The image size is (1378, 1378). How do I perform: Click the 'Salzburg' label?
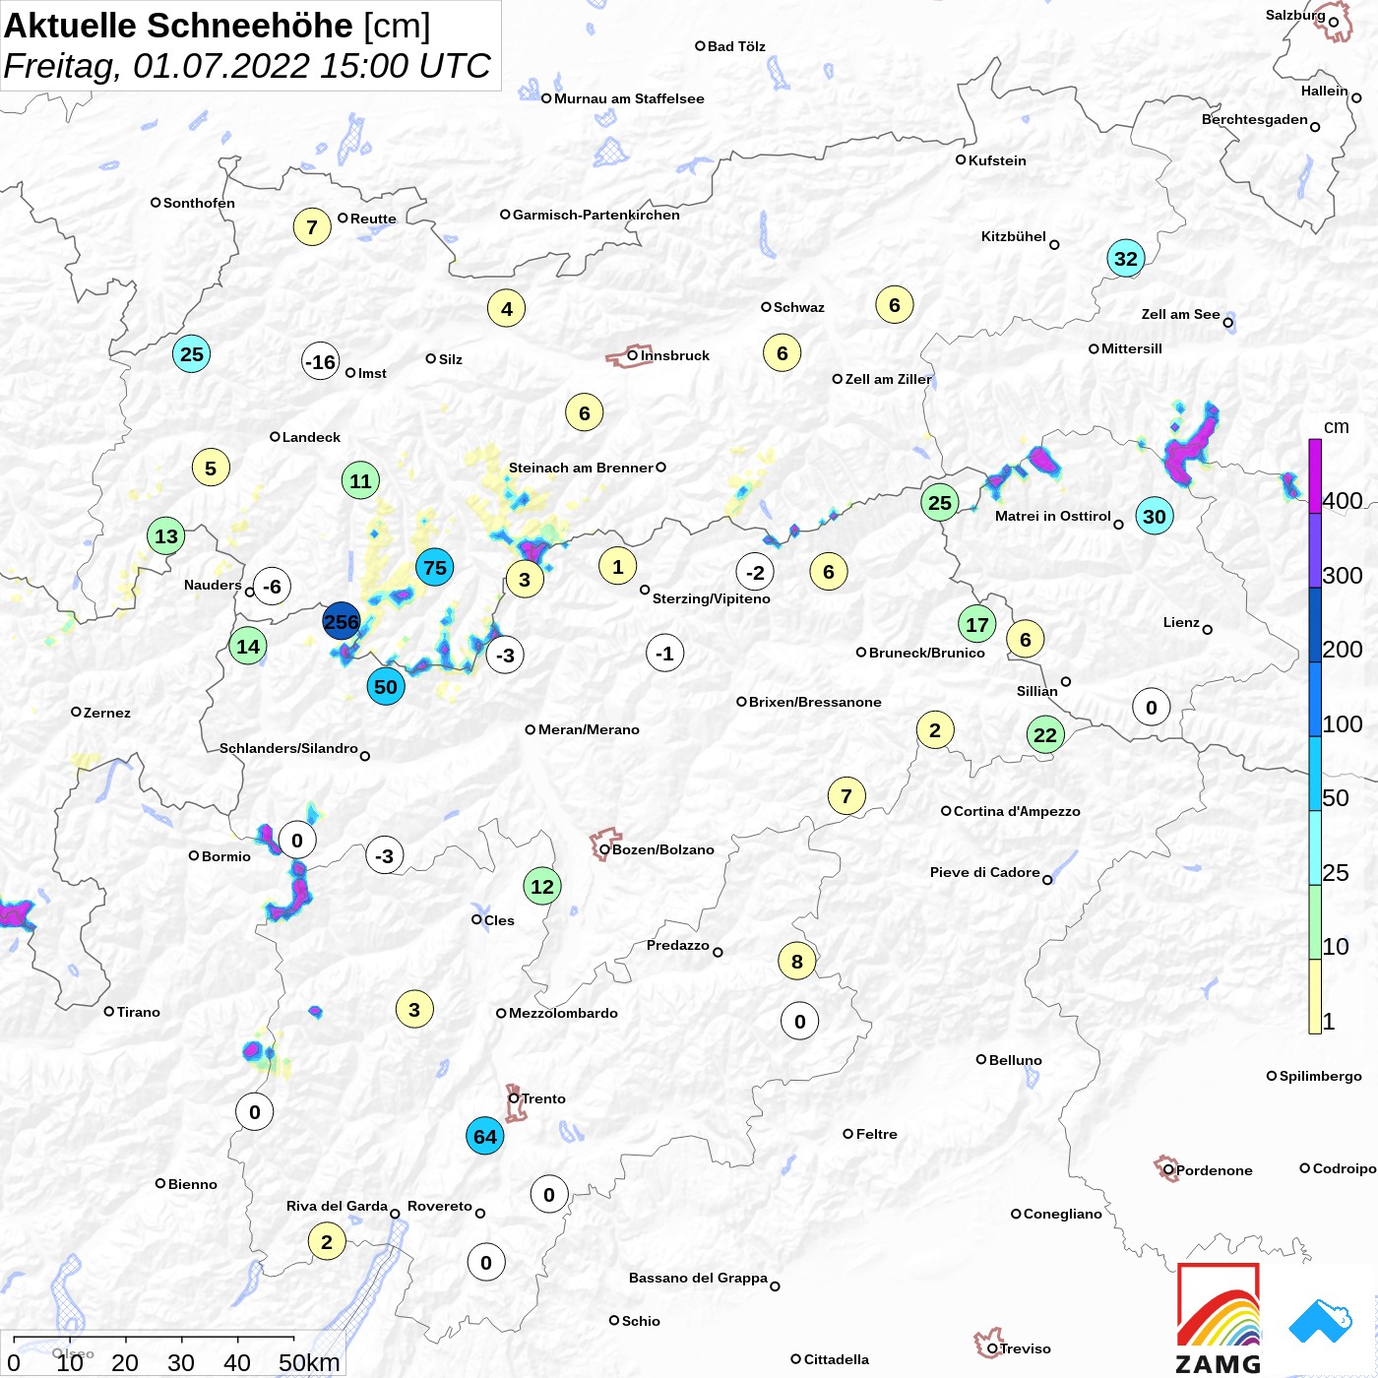(1295, 15)
